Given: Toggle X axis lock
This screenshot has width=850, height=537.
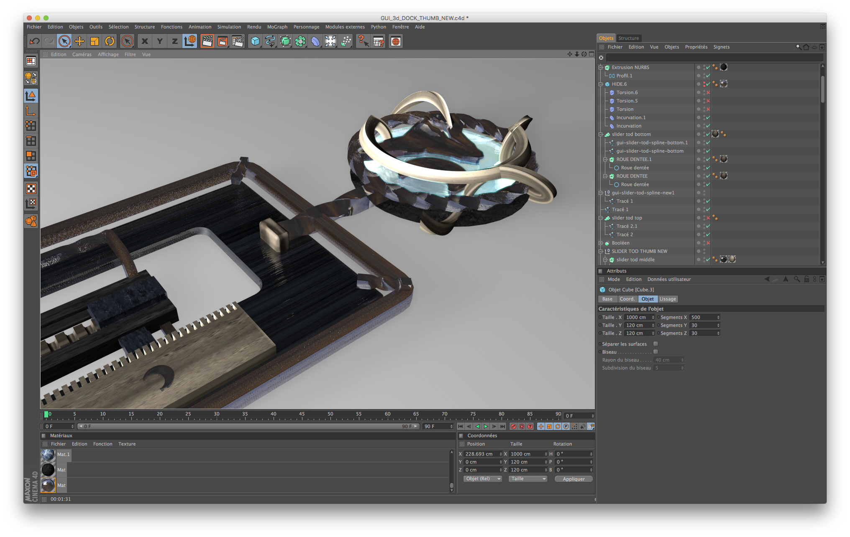Looking at the screenshot, I should tap(145, 41).
